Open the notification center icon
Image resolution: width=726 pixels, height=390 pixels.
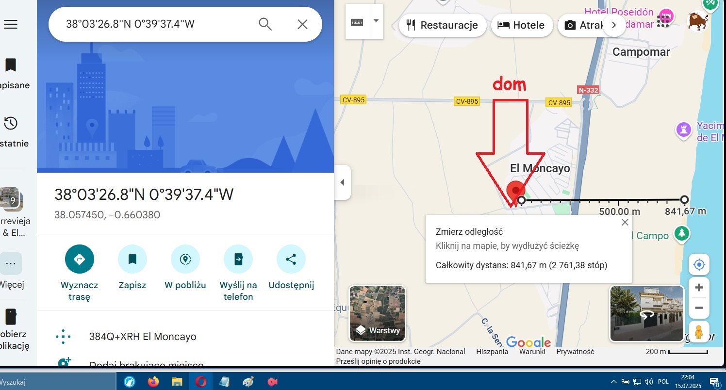point(714,382)
